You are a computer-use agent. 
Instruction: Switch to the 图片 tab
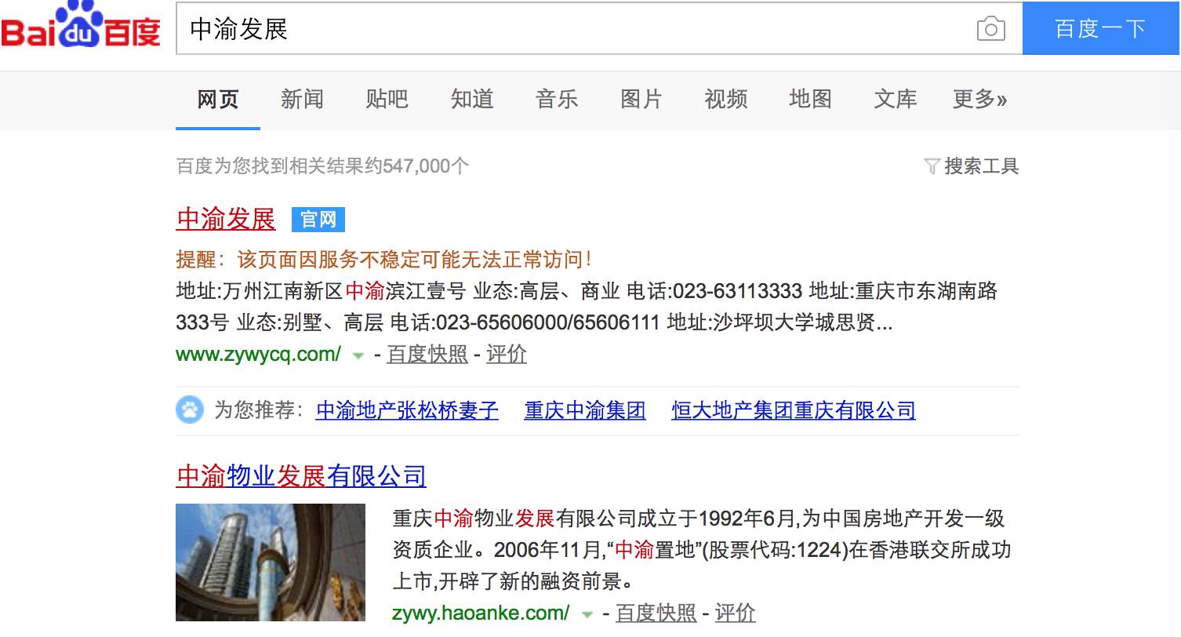641,99
